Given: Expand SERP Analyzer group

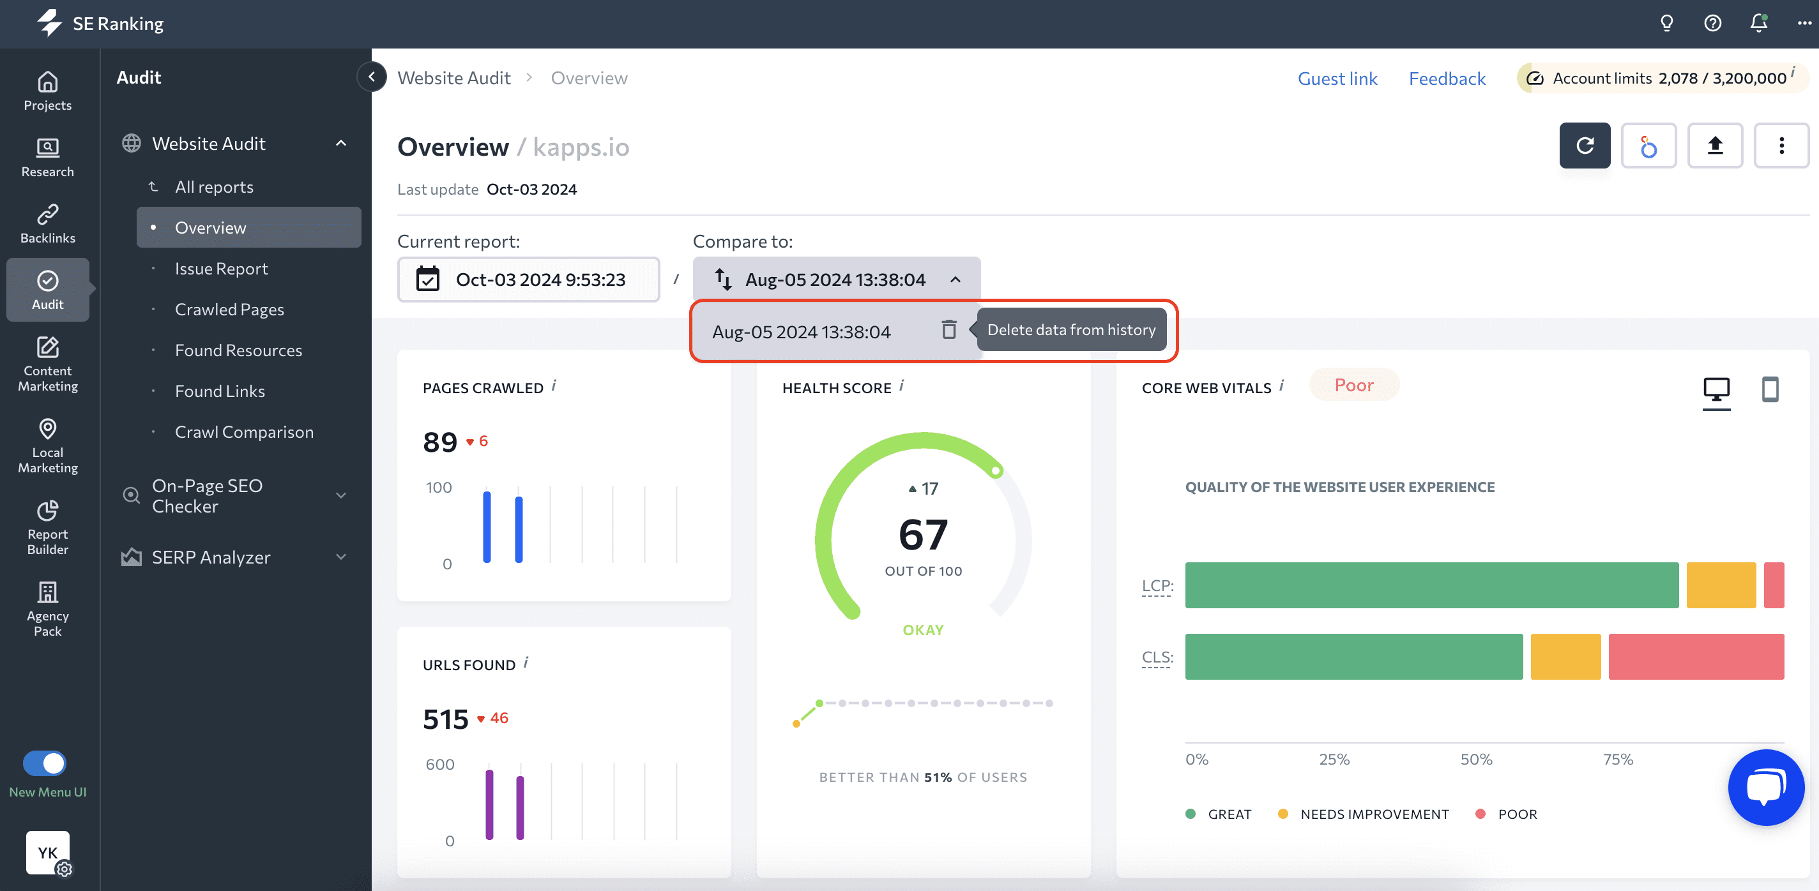Looking at the screenshot, I should click(341, 557).
